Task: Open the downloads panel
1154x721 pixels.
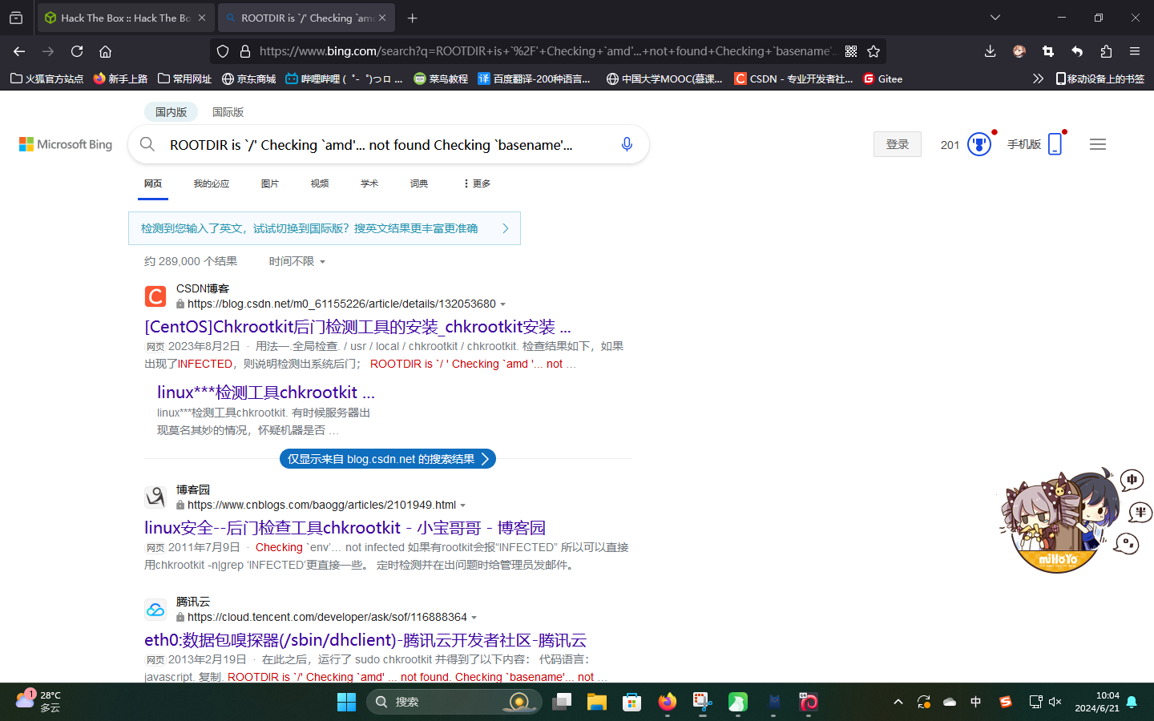Action: (990, 51)
